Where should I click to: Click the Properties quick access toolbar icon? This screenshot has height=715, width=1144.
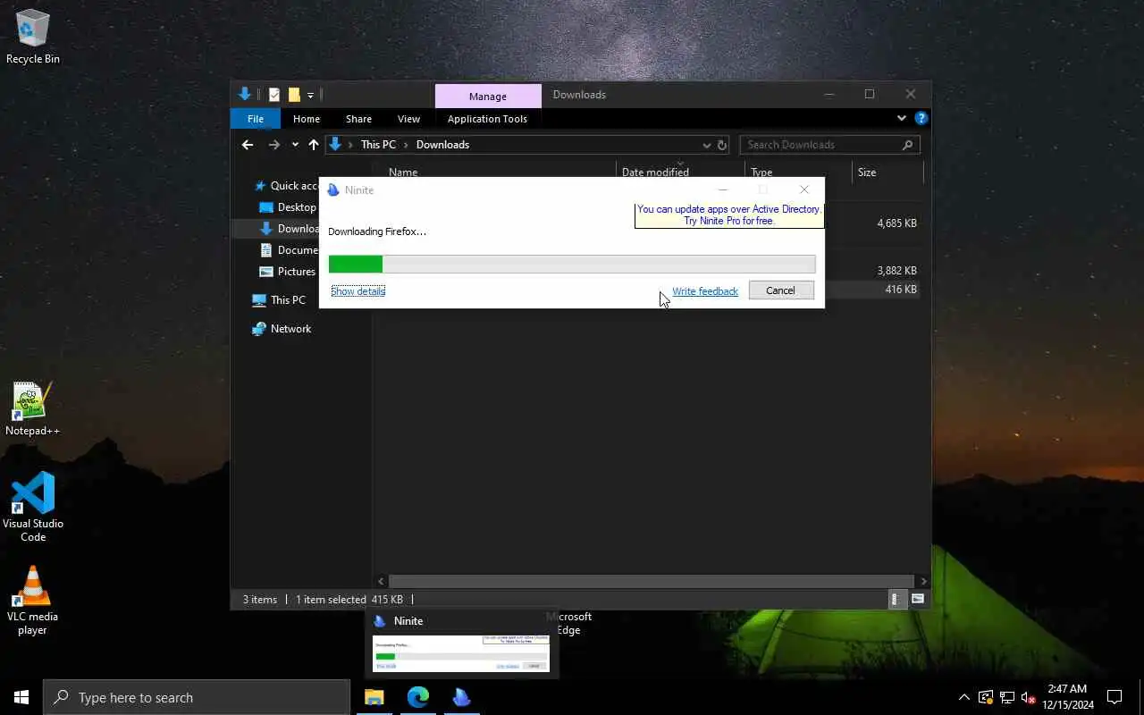click(274, 95)
